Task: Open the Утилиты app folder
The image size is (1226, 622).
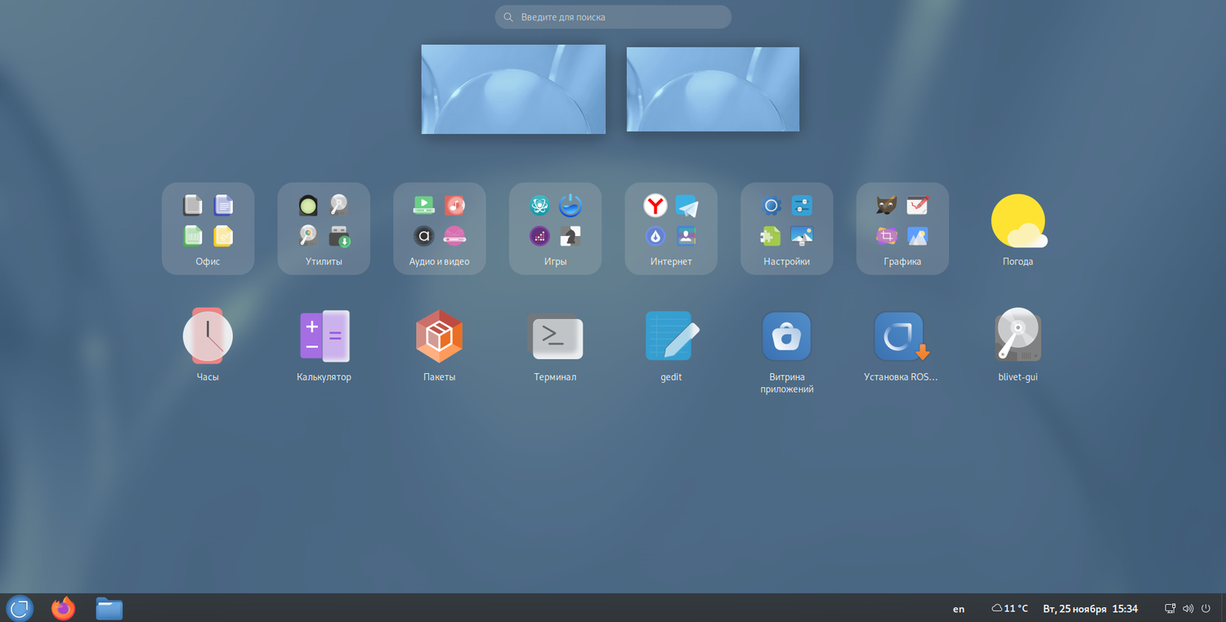Action: (324, 229)
